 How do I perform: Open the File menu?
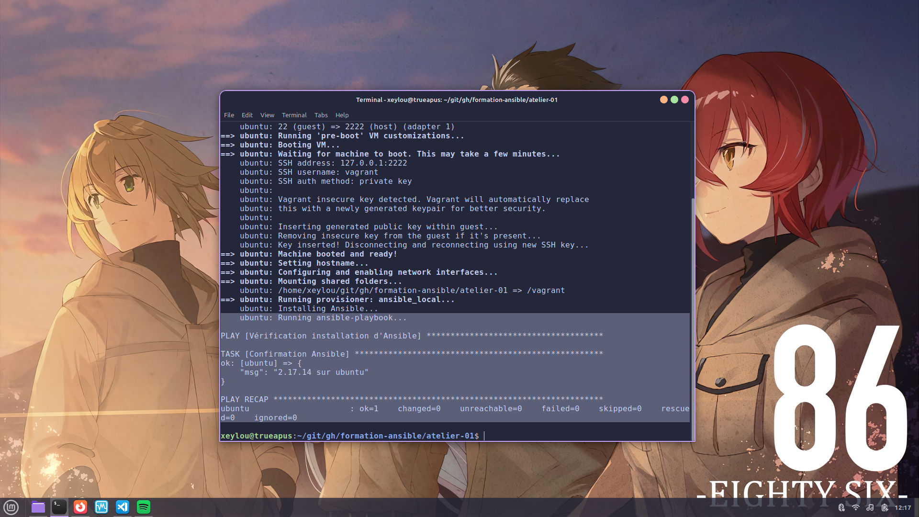tap(229, 115)
